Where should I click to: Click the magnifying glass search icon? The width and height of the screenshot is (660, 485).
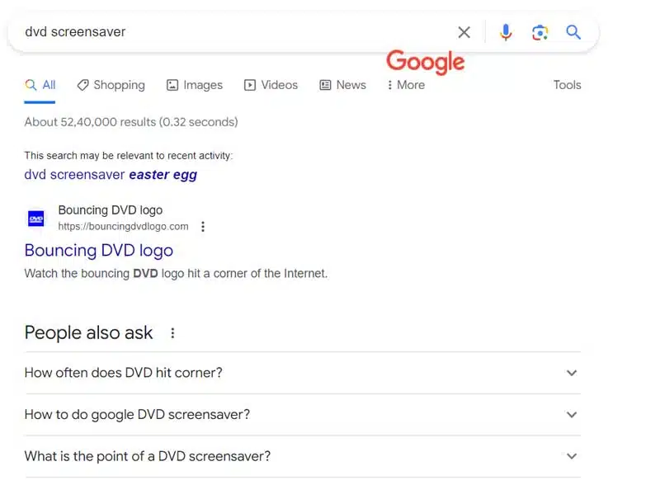click(x=573, y=32)
